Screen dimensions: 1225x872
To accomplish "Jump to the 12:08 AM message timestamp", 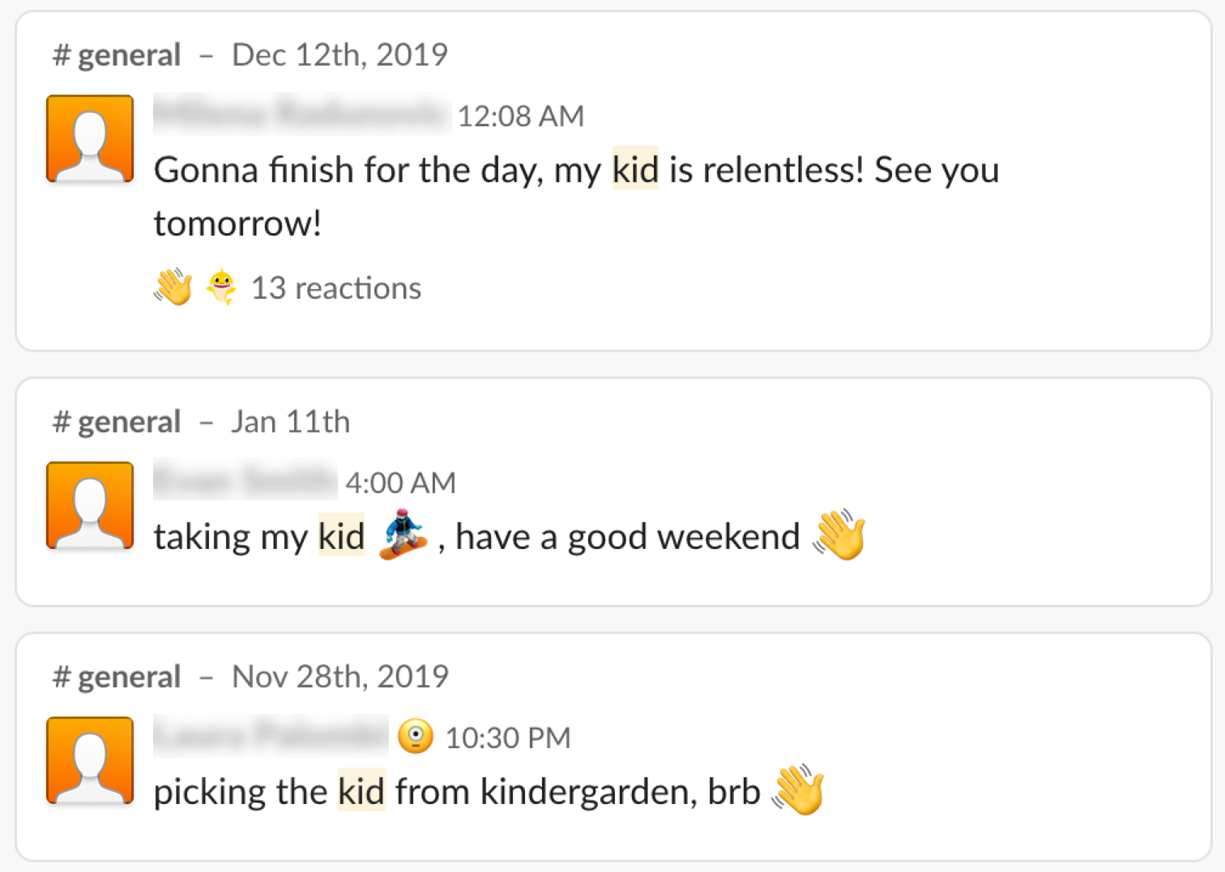I will pyautogui.click(x=521, y=117).
